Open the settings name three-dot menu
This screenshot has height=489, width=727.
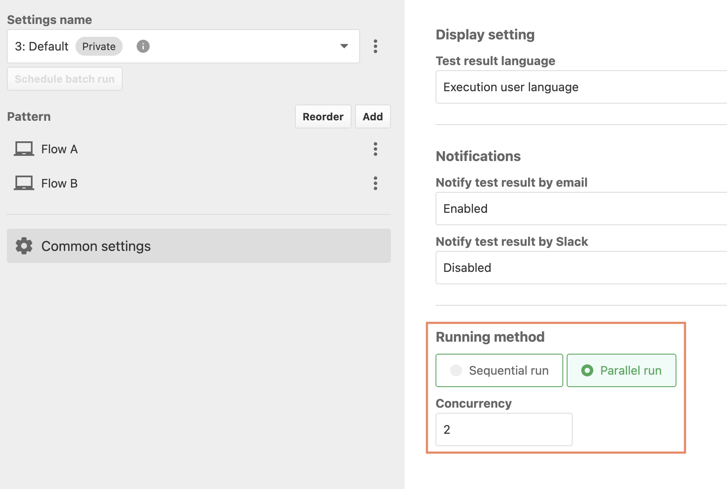pos(376,46)
